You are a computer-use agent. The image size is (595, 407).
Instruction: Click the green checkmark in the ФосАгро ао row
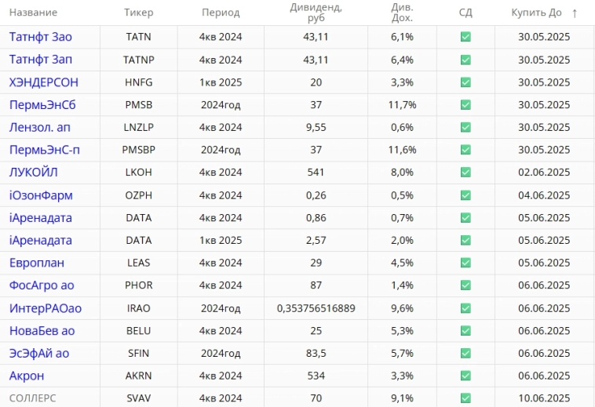pos(465,285)
